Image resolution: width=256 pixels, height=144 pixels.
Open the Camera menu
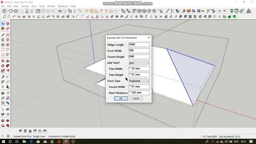click(25, 6)
